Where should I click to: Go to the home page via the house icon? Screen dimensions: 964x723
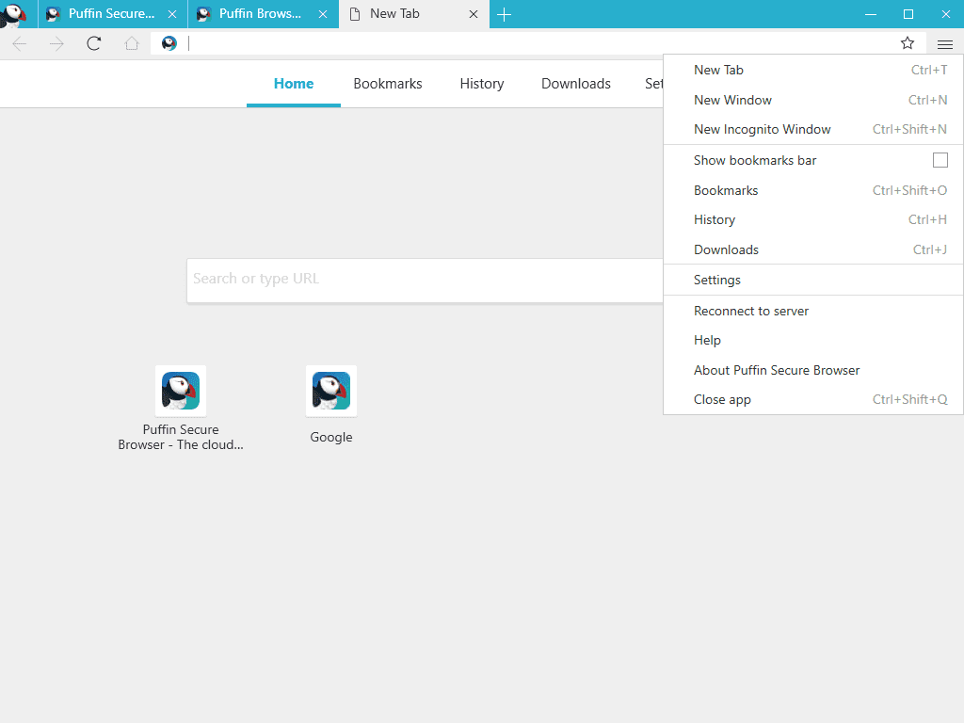pos(132,43)
